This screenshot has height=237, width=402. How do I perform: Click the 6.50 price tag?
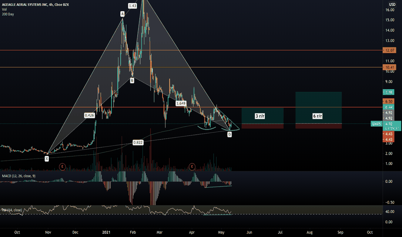389,101
